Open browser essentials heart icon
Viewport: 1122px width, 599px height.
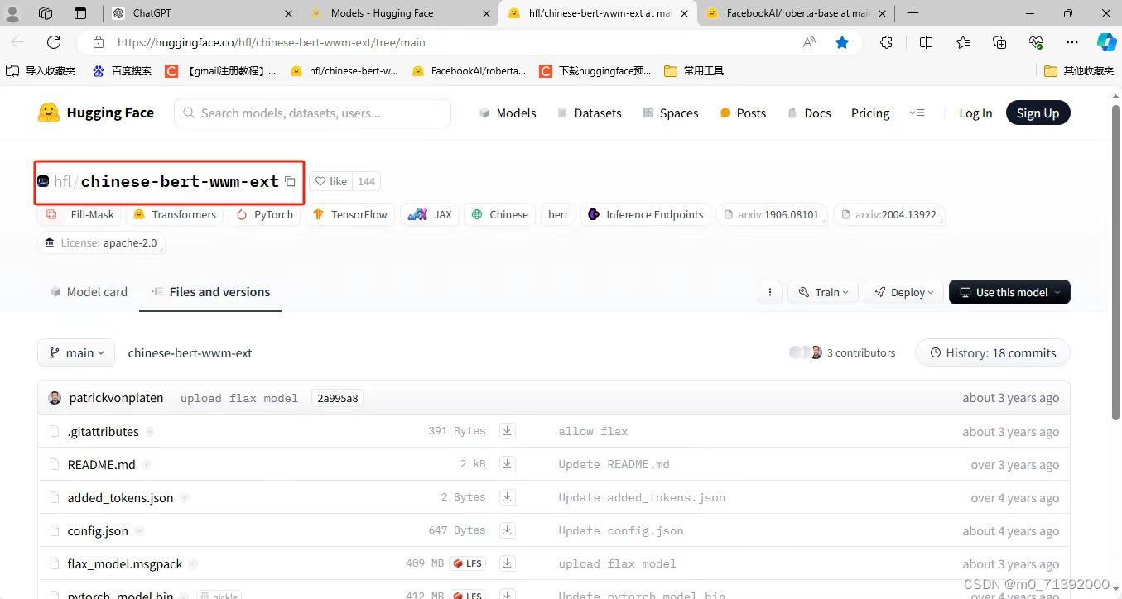[x=1036, y=42]
